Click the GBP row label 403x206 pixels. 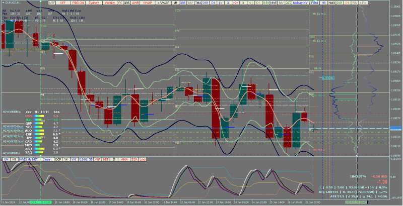[29, 123]
